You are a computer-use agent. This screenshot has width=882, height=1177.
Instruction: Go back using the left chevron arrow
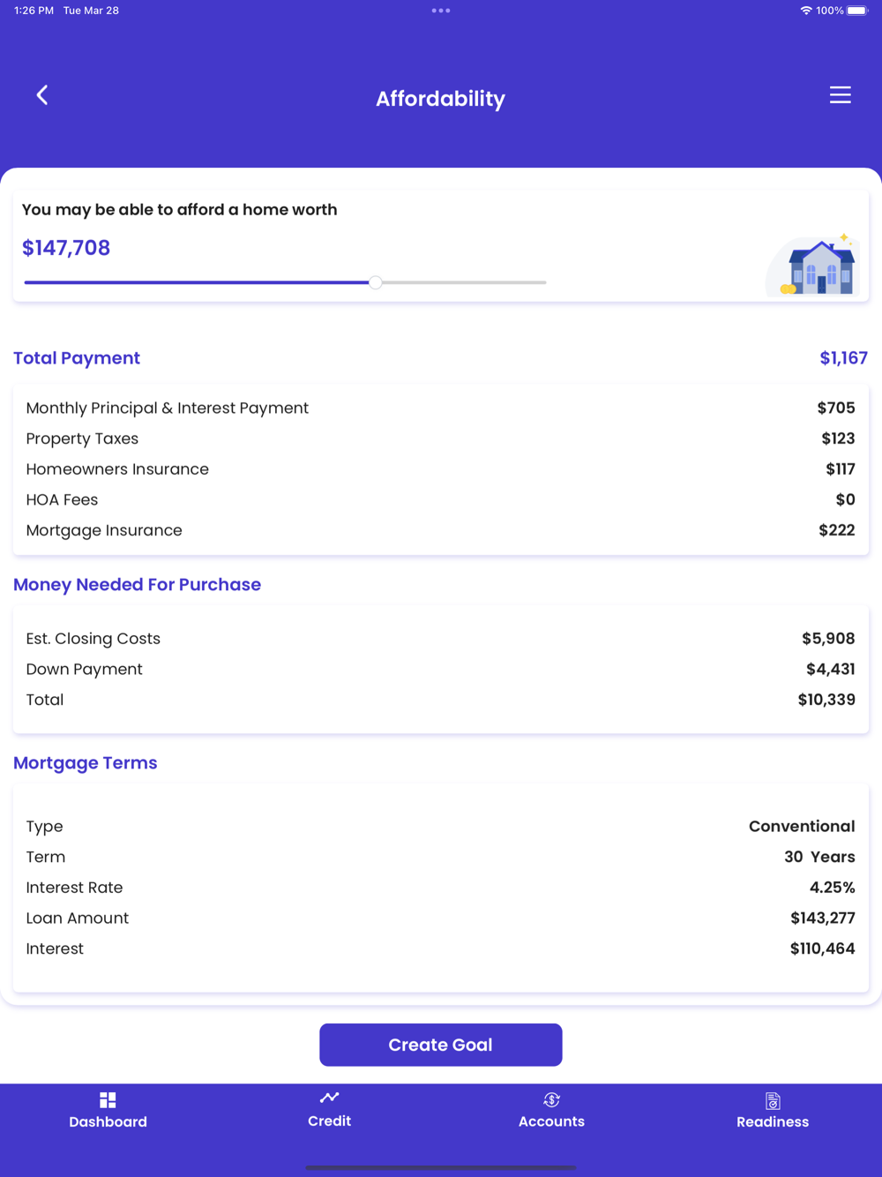[x=42, y=95]
